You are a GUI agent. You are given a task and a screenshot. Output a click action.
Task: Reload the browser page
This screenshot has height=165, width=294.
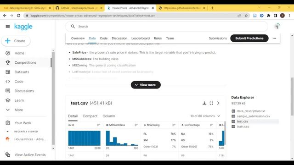point(18,16)
